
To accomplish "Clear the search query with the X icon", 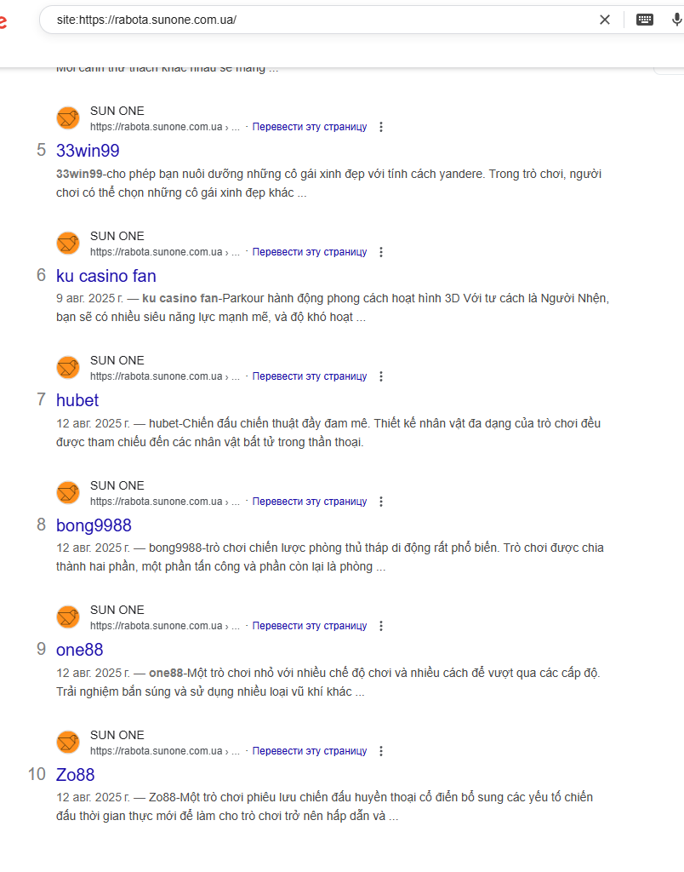I will tap(605, 20).
